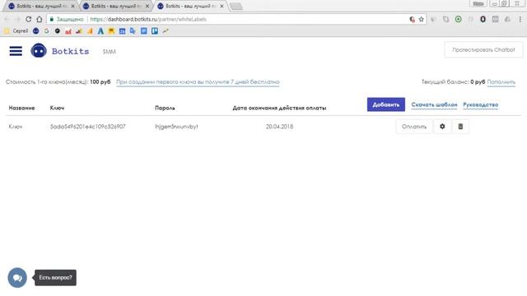The height and width of the screenshot is (296, 527).
Task: Click the red blocked-content icon in address bar
Action: pos(412,20)
